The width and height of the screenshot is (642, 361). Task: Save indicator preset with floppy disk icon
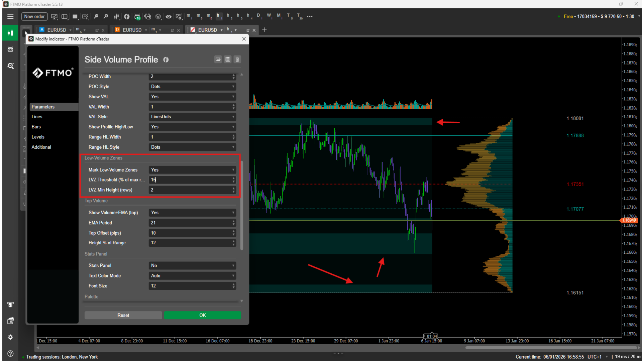[228, 59]
